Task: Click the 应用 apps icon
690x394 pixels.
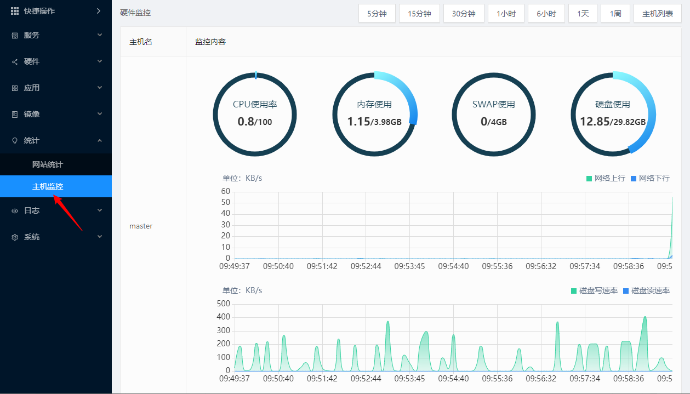Action: tap(15, 88)
